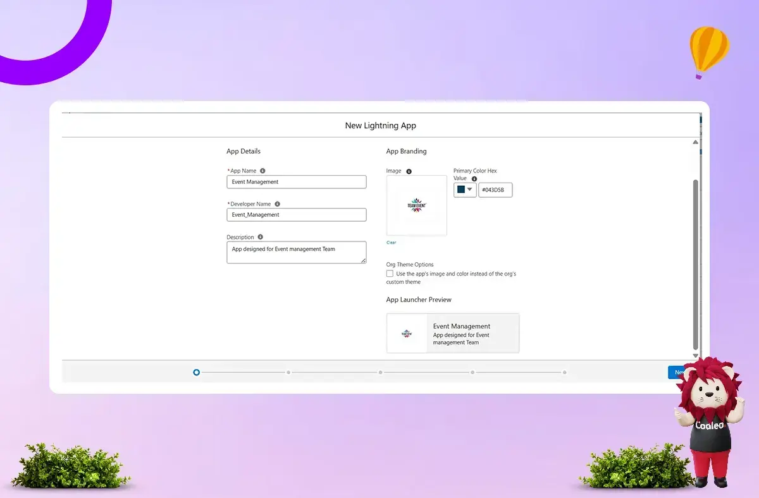Open the primary color picker dropdown
This screenshot has width=759, height=498.
465,190
